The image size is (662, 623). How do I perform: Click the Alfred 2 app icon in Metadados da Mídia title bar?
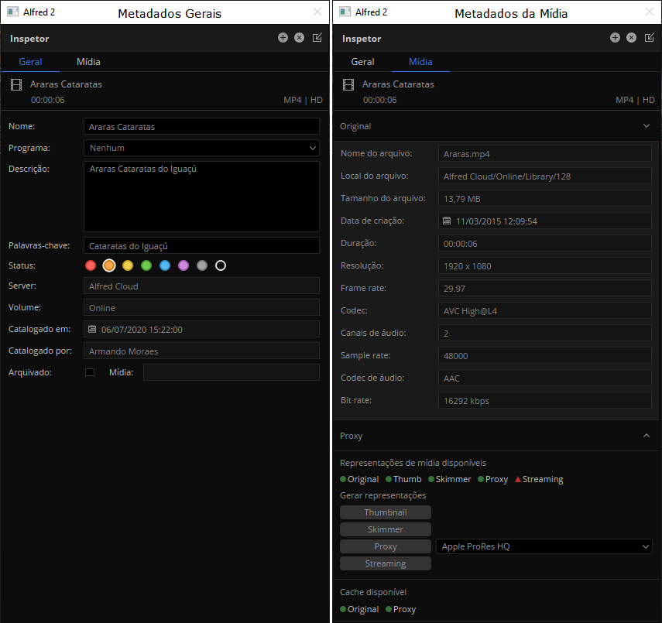[345, 12]
